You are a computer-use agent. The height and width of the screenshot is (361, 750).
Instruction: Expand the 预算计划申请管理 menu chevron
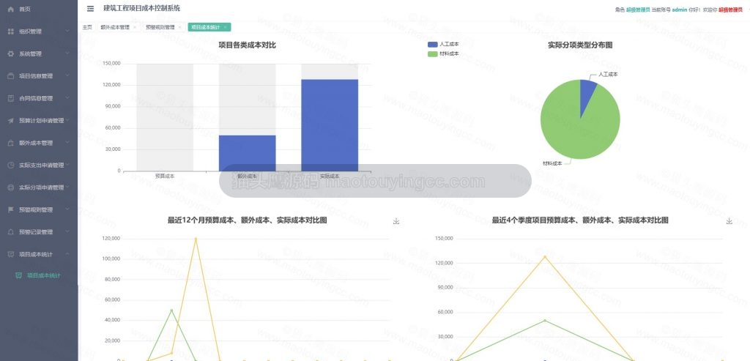67,121
